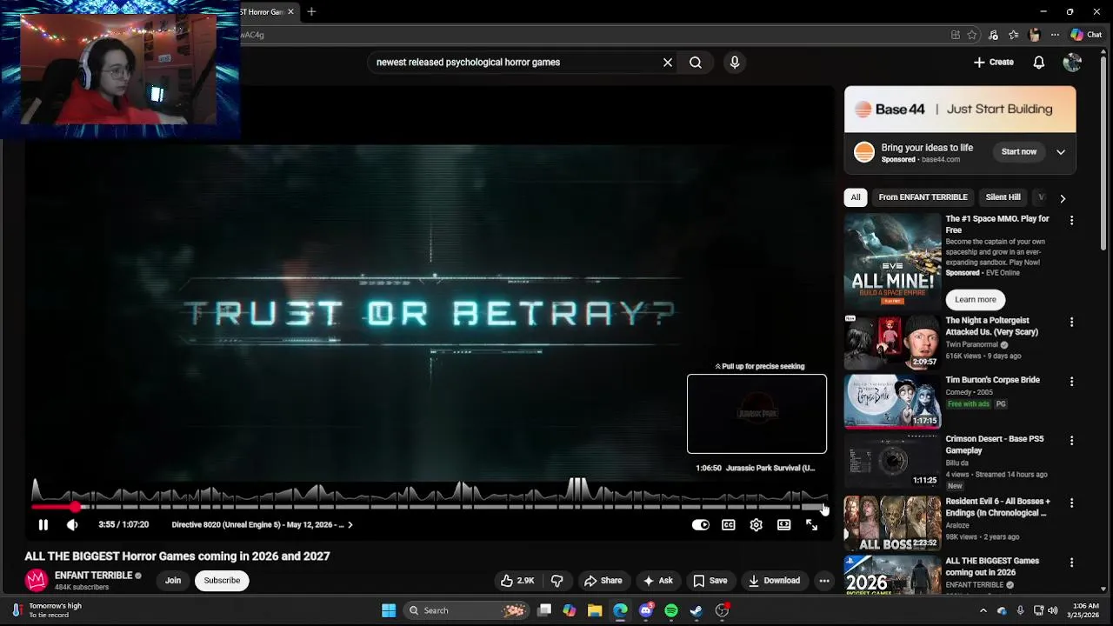The width and height of the screenshot is (1113, 626).
Task: Open the more actions ellipsis below the video
Action: point(823,581)
